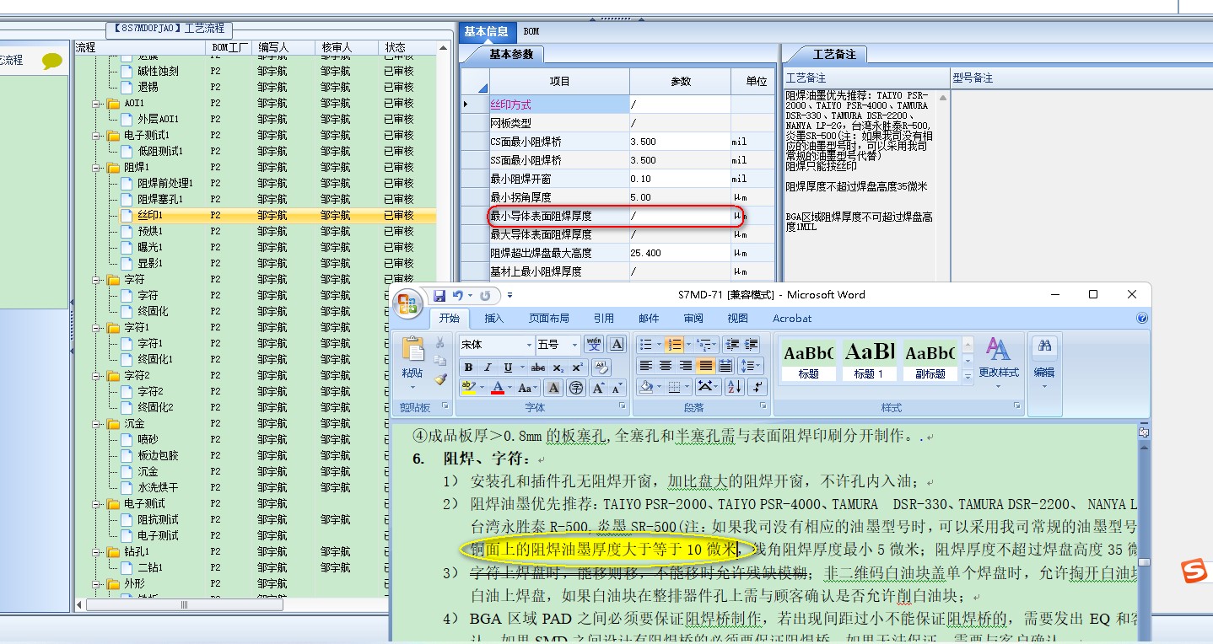This screenshot has width=1213, height=644.
Task: Clear formatting in Word
Action: pyautogui.click(x=601, y=368)
